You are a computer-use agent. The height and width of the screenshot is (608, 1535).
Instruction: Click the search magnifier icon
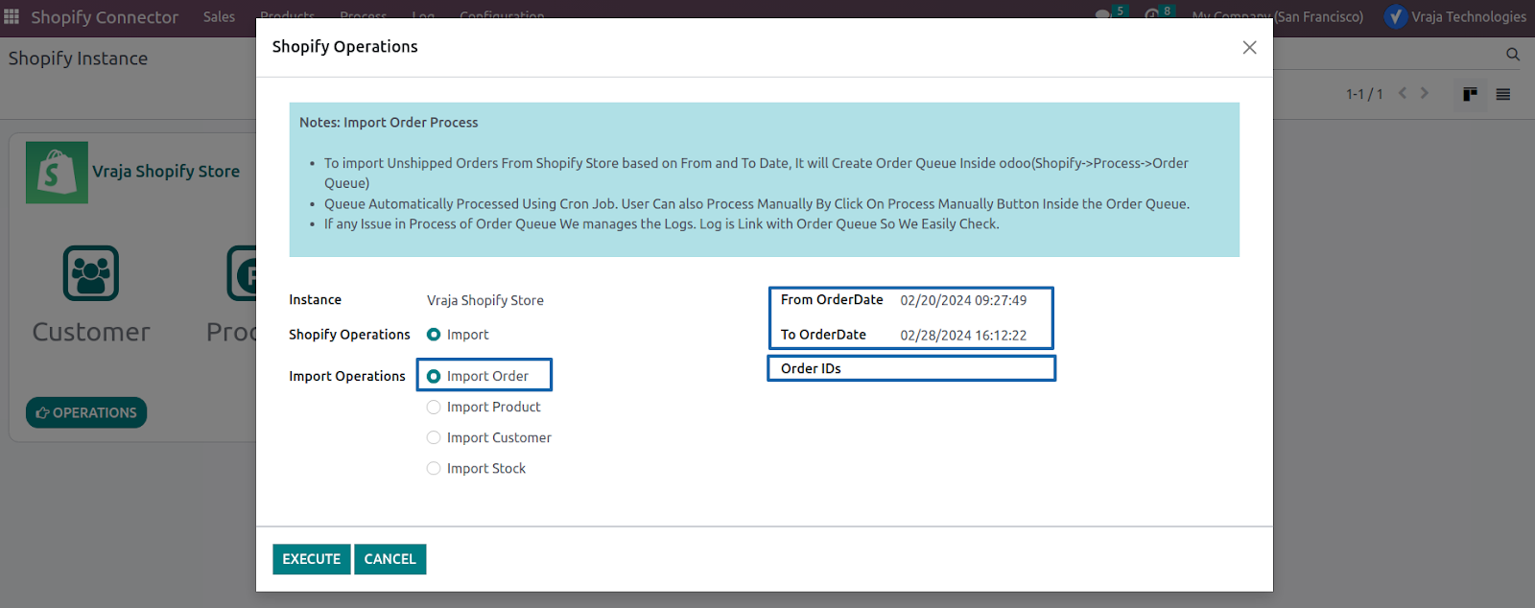(1513, 55)
